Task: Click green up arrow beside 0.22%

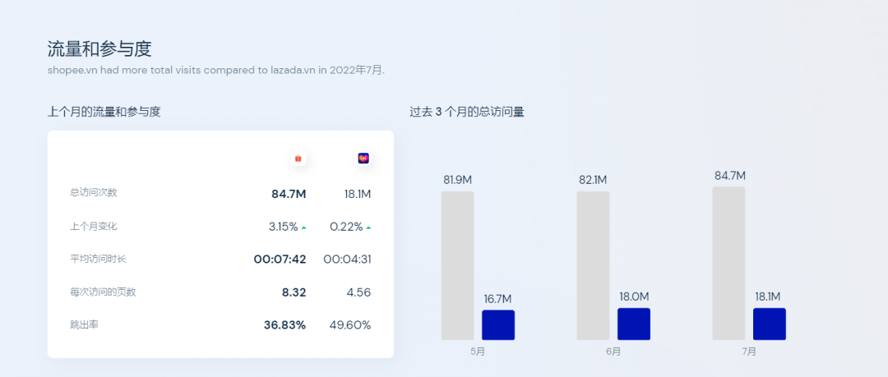Action: pyautogui.click(x=368, y=228)
